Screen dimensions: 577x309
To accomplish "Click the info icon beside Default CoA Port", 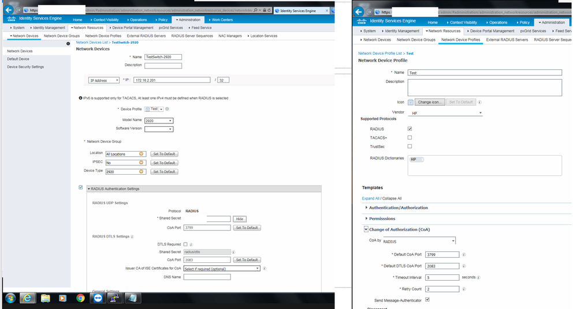I will point(464,255).
